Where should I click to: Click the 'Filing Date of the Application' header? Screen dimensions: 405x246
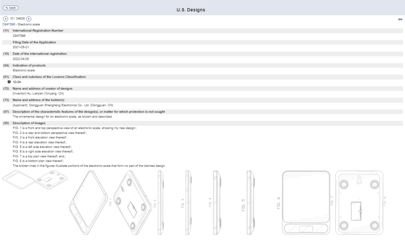pos(34,42)
